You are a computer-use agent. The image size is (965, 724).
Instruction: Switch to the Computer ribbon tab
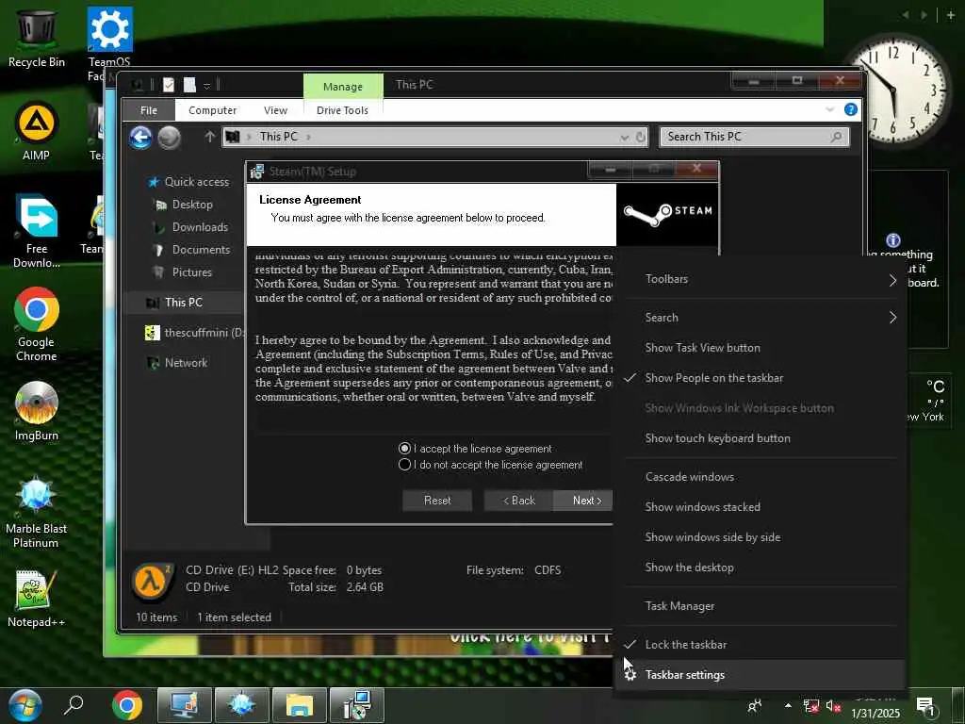point(212,110)
